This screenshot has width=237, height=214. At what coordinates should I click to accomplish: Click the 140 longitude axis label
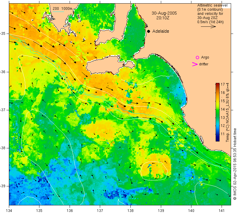click(191, 211)
